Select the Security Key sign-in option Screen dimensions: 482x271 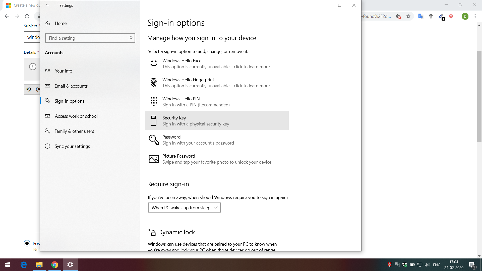coord(217,121)
